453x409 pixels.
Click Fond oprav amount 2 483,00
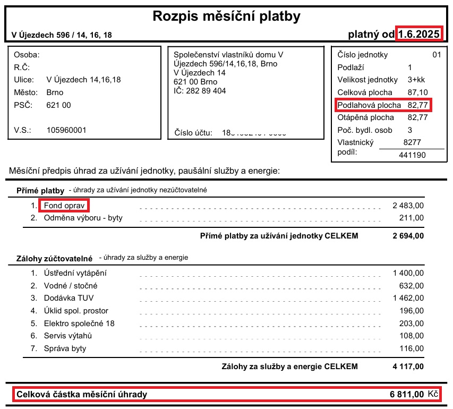click(x=408, y=206)
